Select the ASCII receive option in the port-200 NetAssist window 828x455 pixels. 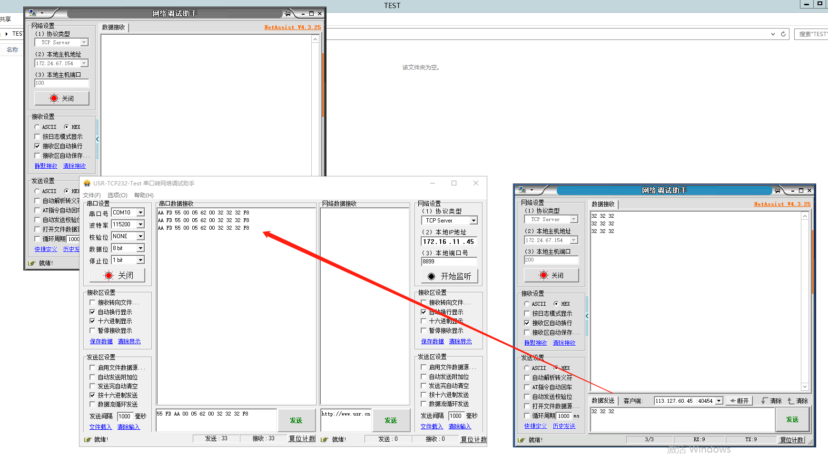[527, 304]
